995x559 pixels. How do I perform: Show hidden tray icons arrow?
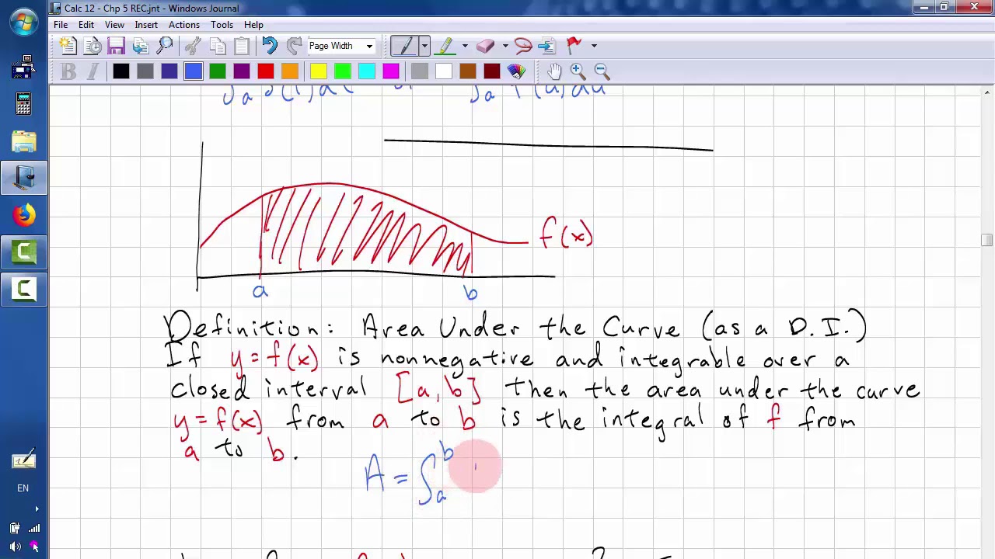(37, 509)
